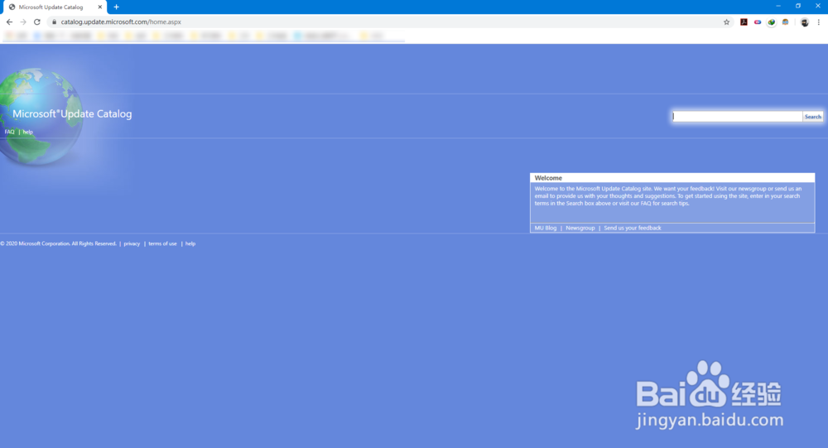Click Send us your feedback link
828x448 pixels.
632,229
